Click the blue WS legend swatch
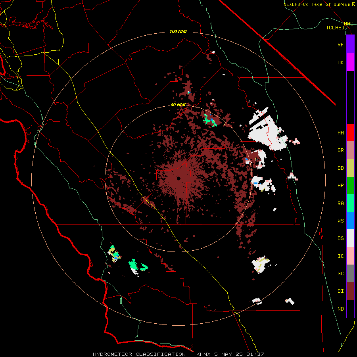 [x=350, y=221]
